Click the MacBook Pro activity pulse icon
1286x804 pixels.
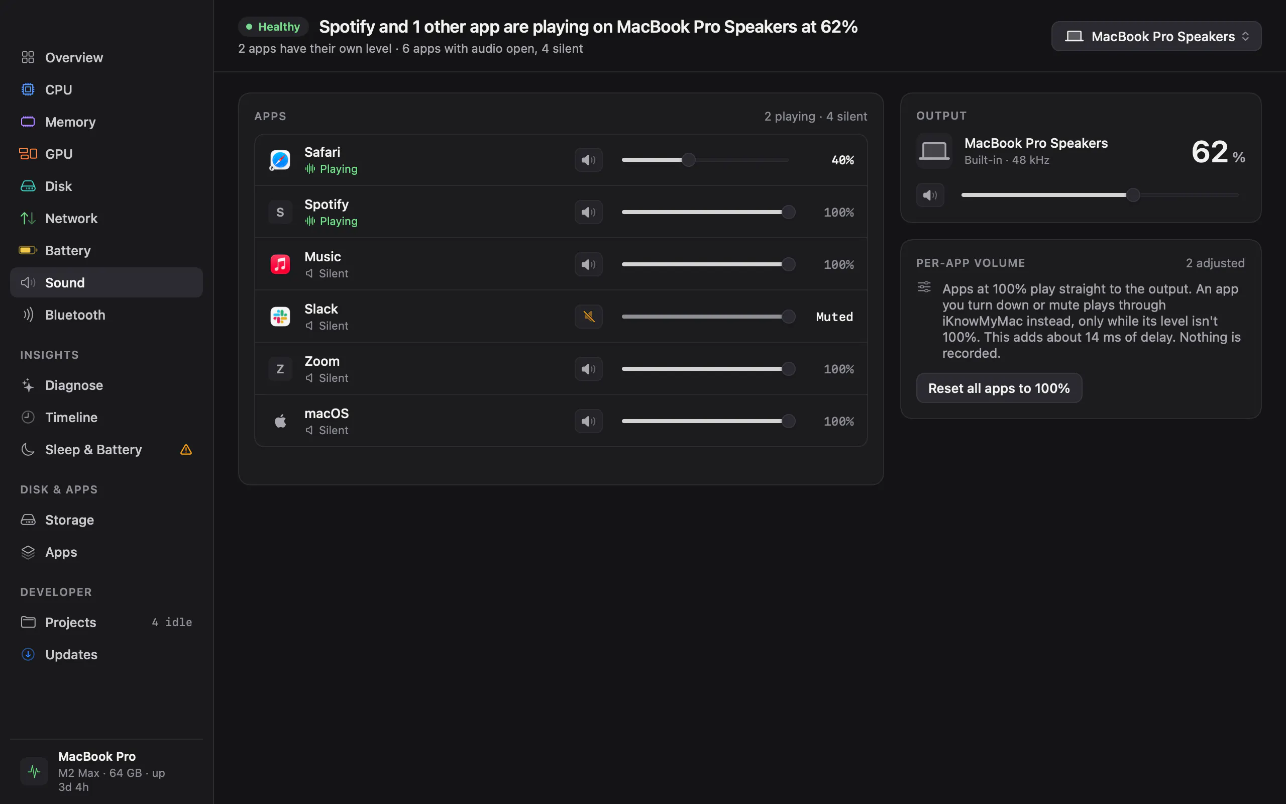(34, 771)
